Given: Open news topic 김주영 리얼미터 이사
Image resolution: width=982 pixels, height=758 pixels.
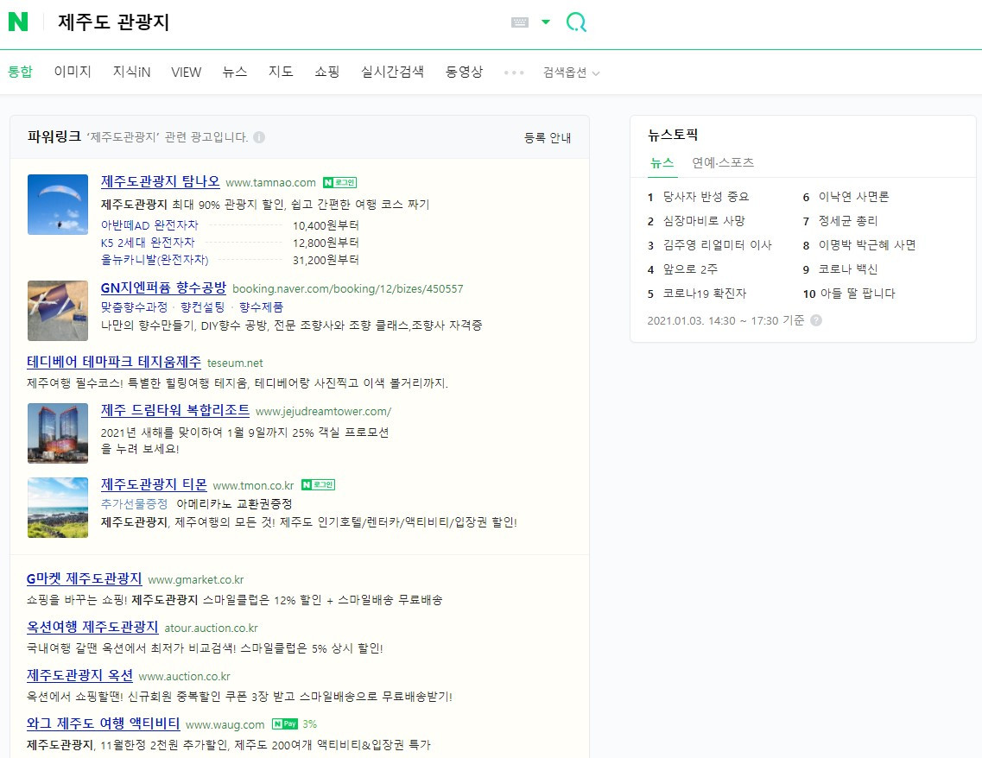Looking at the screenshot, I should pos(717,245).
